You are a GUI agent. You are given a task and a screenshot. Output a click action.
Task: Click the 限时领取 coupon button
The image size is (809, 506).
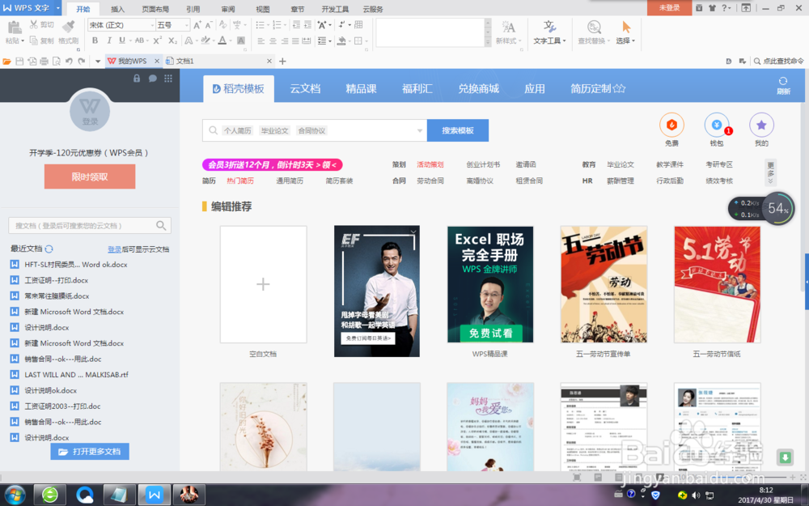point(89,176)
